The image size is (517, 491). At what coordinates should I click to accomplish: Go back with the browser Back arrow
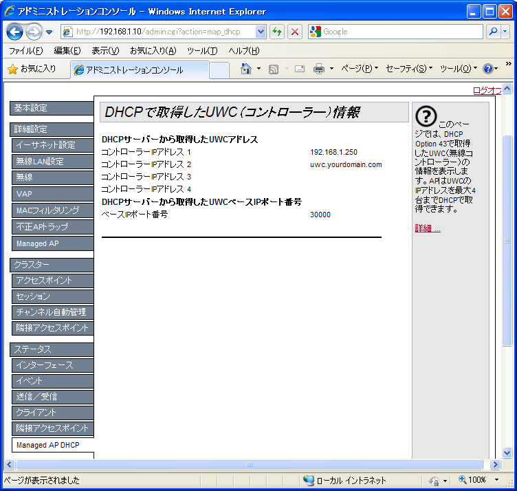(x=15, y=32)
